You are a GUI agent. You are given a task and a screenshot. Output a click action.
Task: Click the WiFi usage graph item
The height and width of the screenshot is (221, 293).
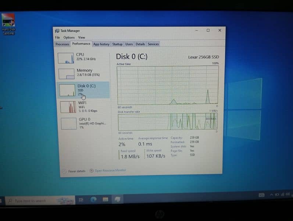click(68, 107)
